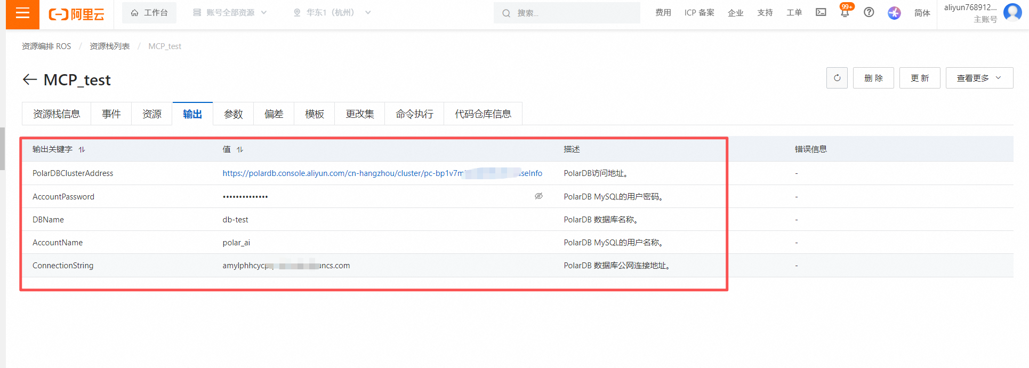Open the hamburger navigation menu

[x=22, y=14]
